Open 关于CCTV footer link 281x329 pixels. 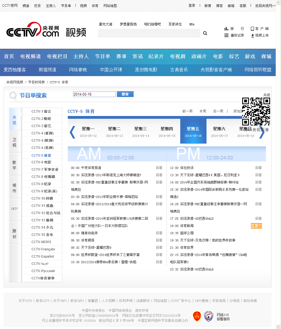[x=25, y=301]
